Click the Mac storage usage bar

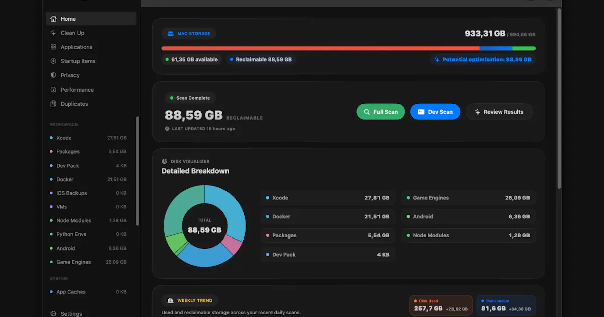pos(348,48)
